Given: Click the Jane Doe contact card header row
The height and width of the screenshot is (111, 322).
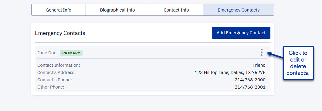Looking at the screenshot, I should point(153,53).
